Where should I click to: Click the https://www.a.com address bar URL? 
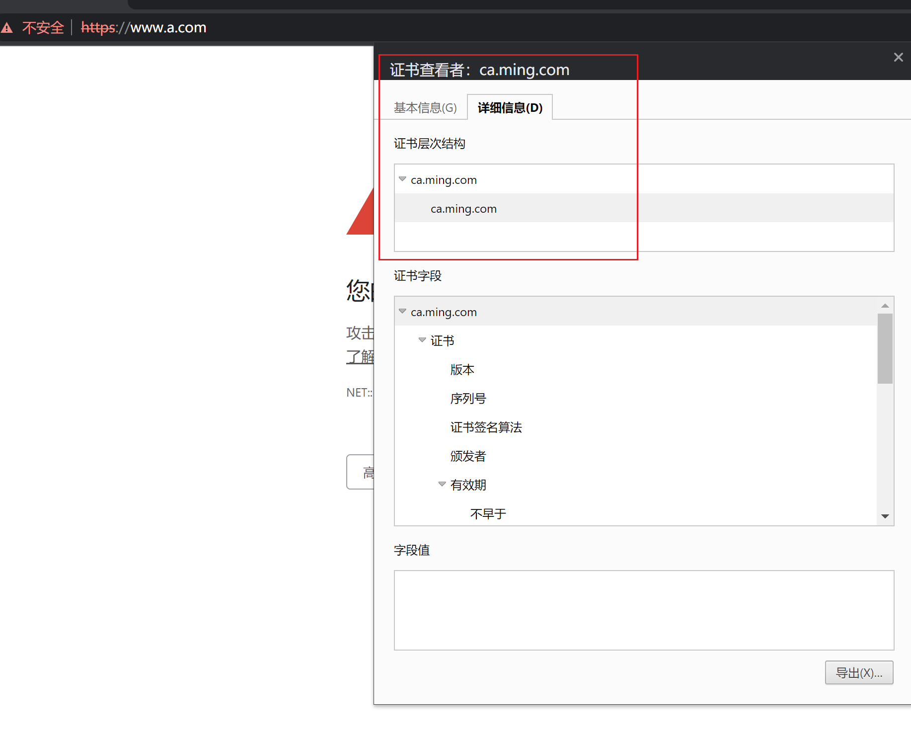[144, 28]
